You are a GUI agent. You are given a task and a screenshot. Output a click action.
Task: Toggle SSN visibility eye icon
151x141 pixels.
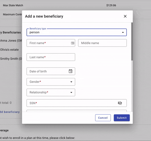click(x=120, y=103)
